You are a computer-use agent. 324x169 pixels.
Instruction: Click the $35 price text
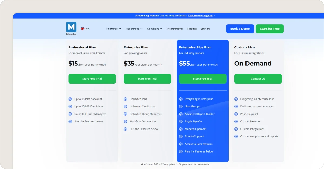pyautogui.click(x=129, y=64)
